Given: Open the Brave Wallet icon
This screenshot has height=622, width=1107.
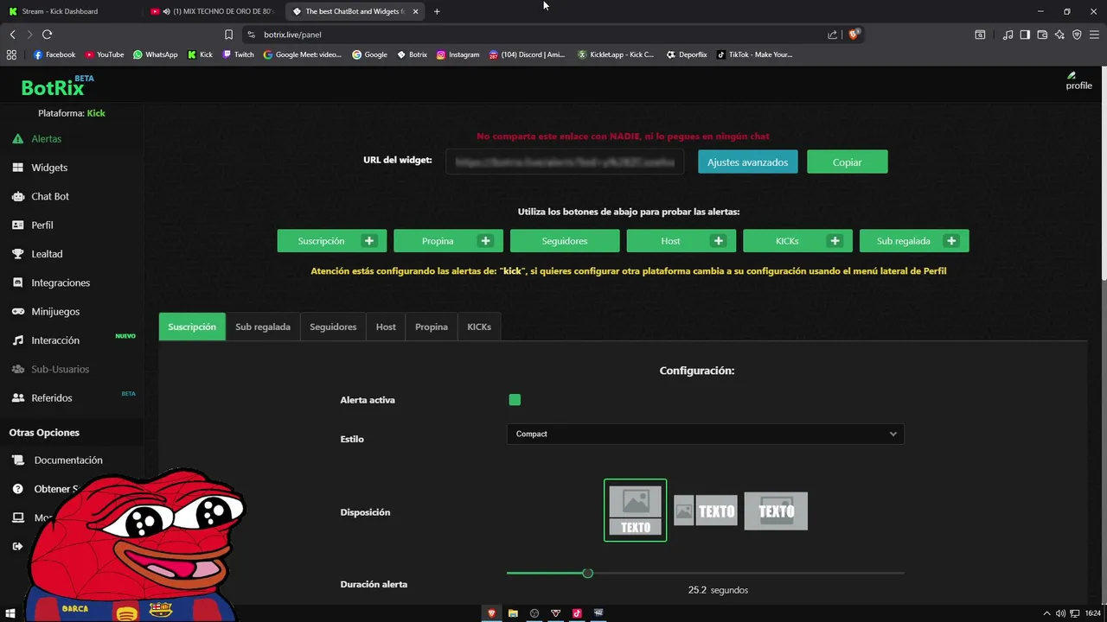Looking at the screenshot, I should (1042, 35).
